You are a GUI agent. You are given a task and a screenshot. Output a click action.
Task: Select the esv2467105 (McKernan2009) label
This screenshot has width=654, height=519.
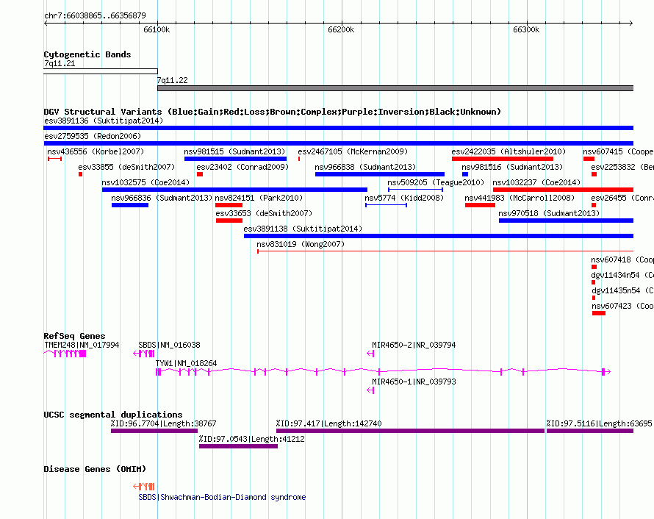[x=353, y=151]
